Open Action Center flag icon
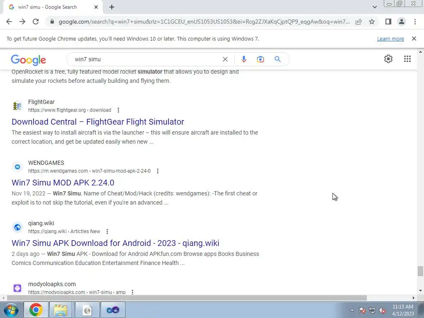Image resolution: width=424 pixels, height=318 pixels. [362, 310]
